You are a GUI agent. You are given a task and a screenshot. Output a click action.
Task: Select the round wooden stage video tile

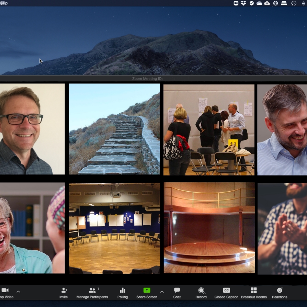209,228
